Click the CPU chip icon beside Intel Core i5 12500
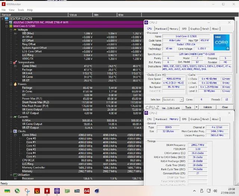The height and width of the screenshot is (196, 239). point(11,26)
